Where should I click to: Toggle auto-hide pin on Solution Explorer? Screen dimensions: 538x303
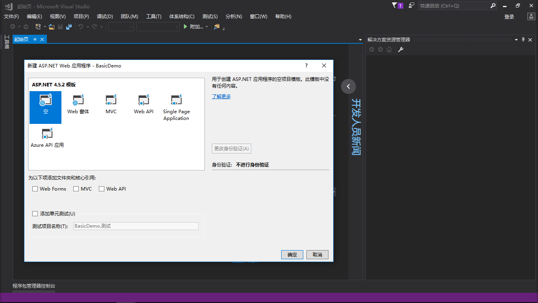(x=523, y=39)
